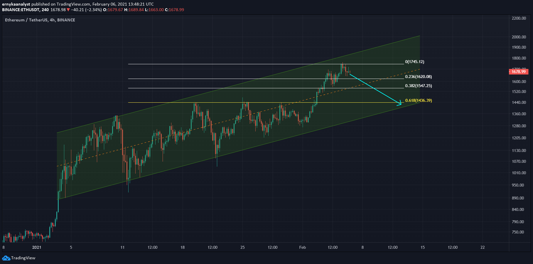This screenshot has width=533, height=264.
Task: Click the TradingView text beside the logo
Action: [23, 258]
